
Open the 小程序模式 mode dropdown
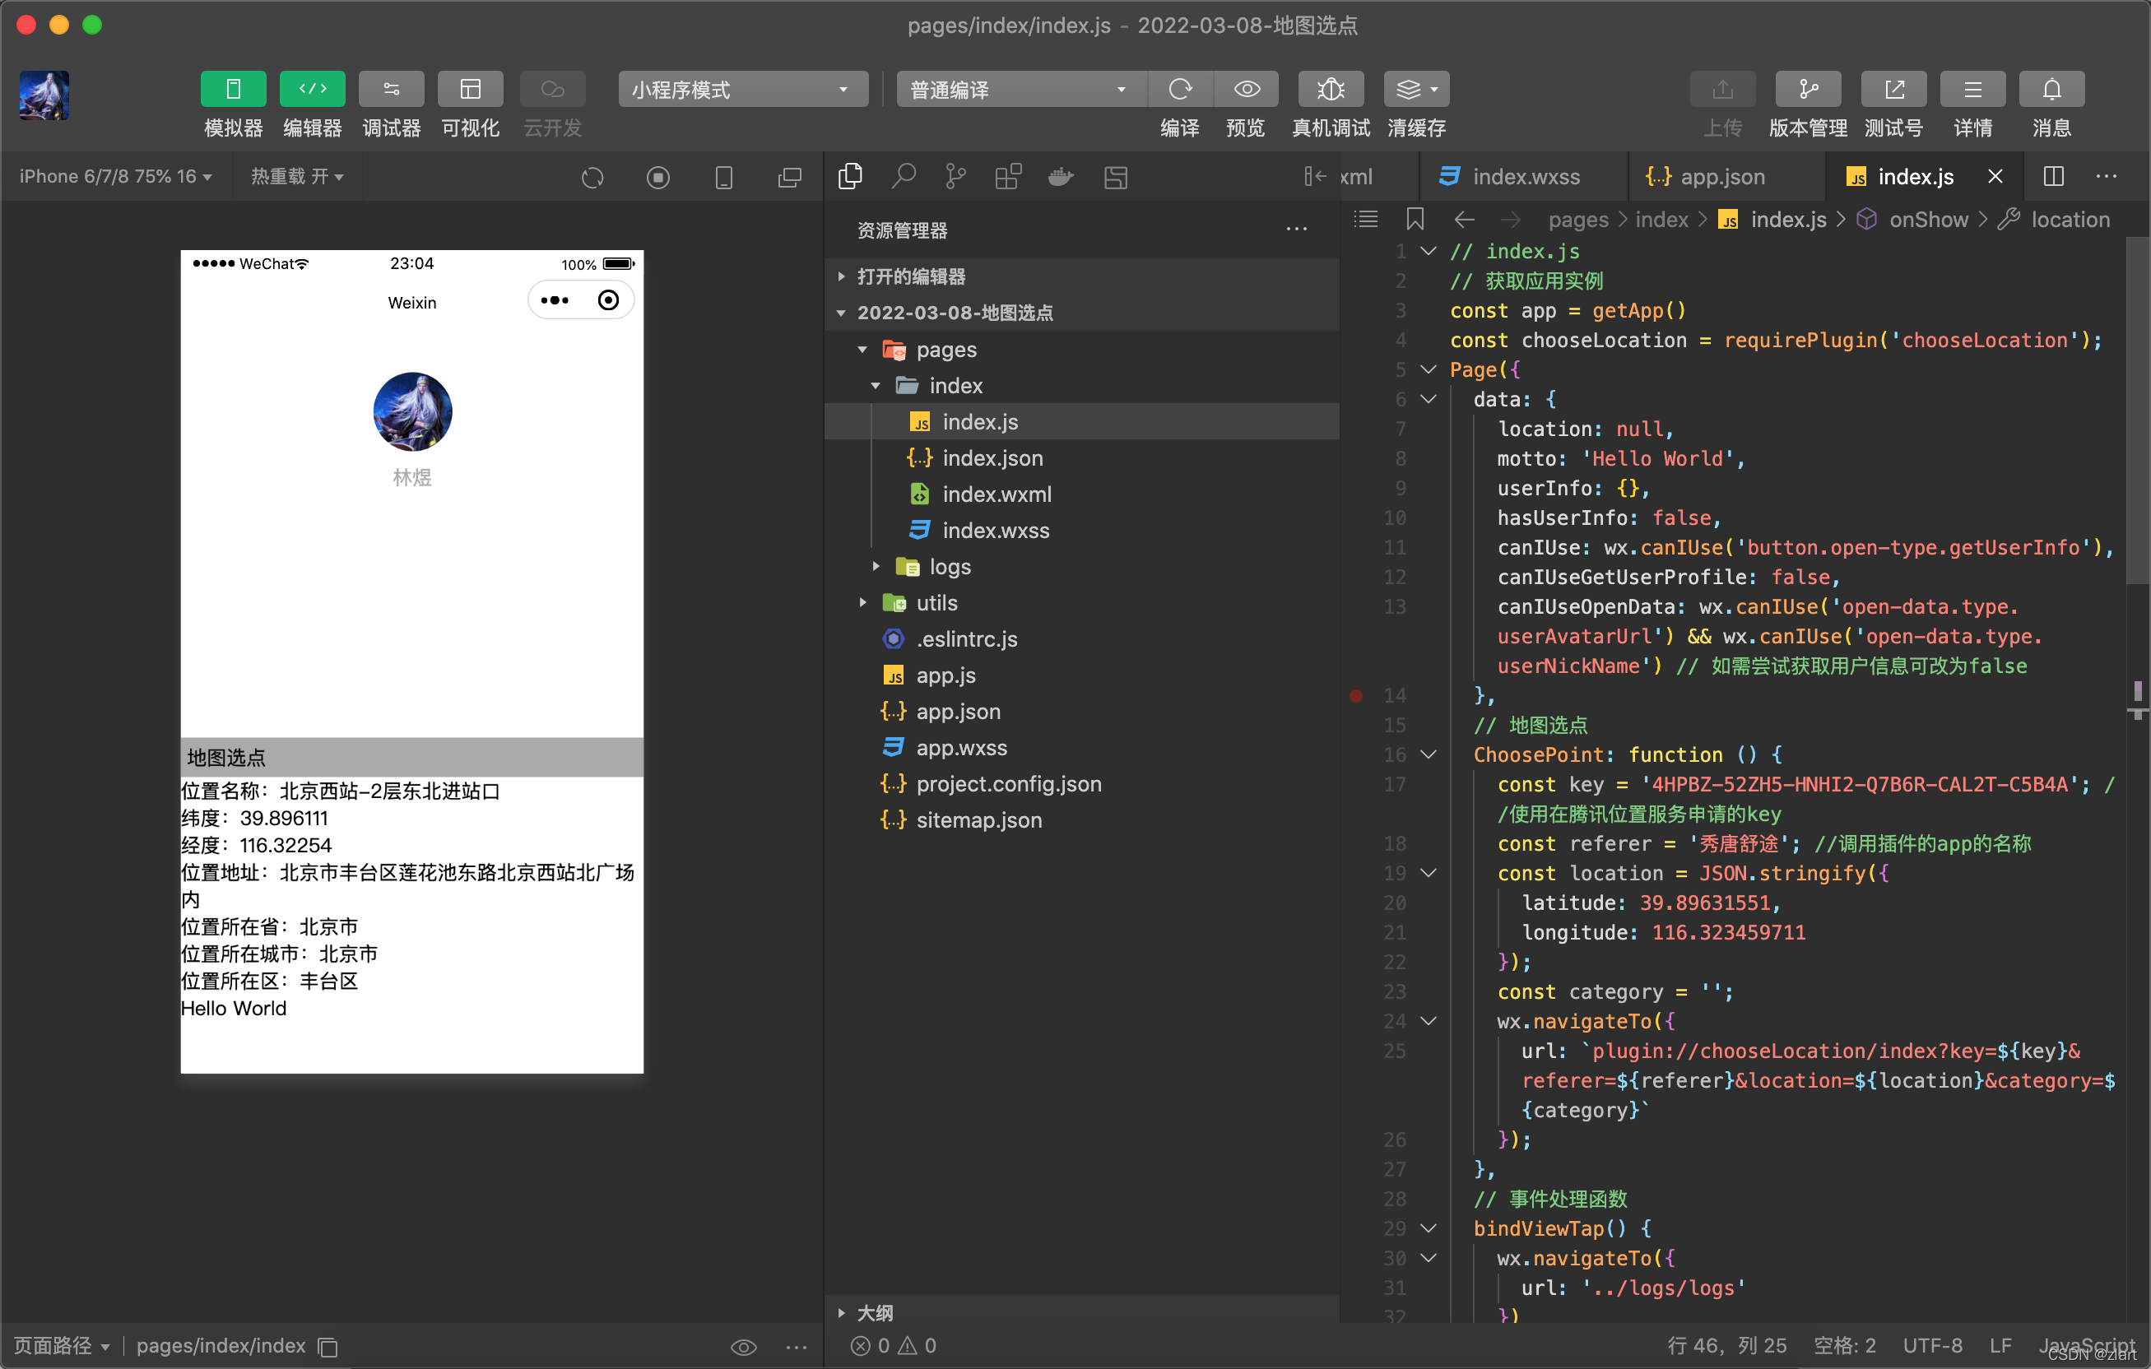(x=742, y=90)
